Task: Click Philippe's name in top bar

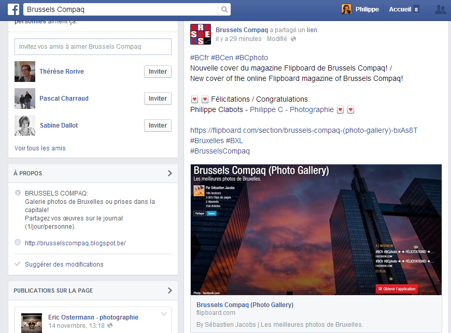Action: click(367, 9)
